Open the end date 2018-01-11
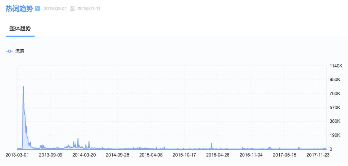 [90, 9]
